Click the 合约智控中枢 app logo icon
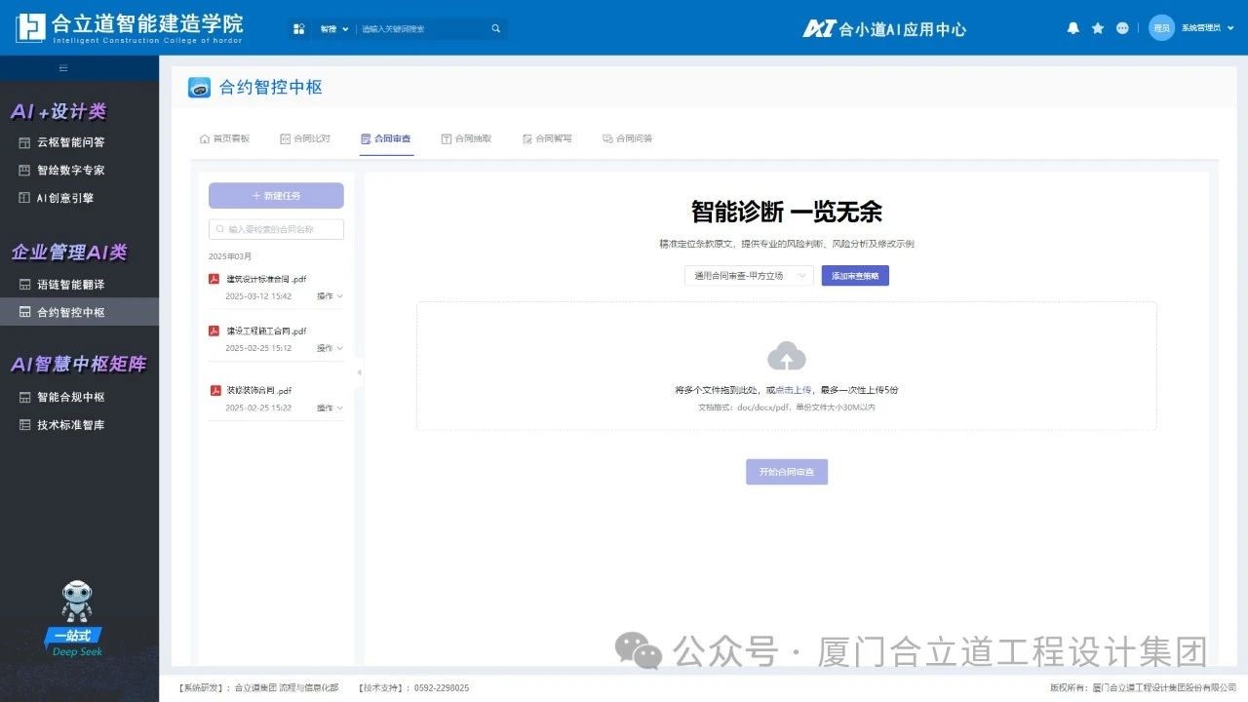 [x=199, y=88]
